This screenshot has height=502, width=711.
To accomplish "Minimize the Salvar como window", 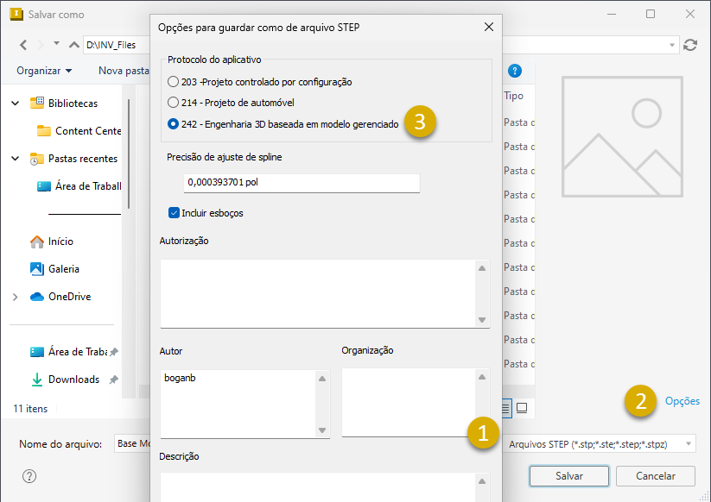I will coord(612,14).
